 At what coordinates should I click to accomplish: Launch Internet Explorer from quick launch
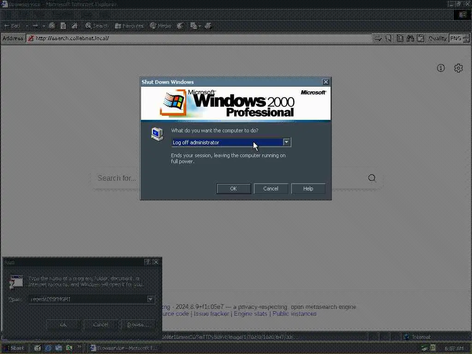coord(48,348)
